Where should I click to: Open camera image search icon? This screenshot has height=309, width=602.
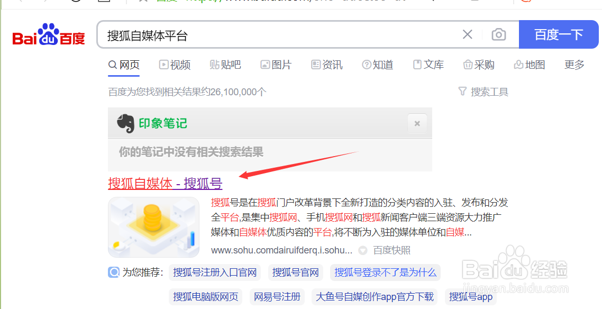[499, 34]
